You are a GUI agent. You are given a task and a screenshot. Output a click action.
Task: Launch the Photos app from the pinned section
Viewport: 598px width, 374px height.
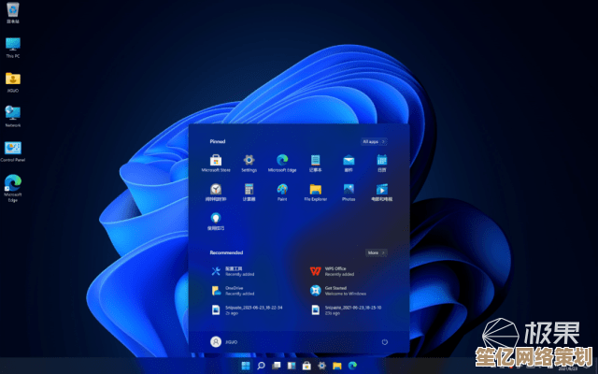click(349, 190)
